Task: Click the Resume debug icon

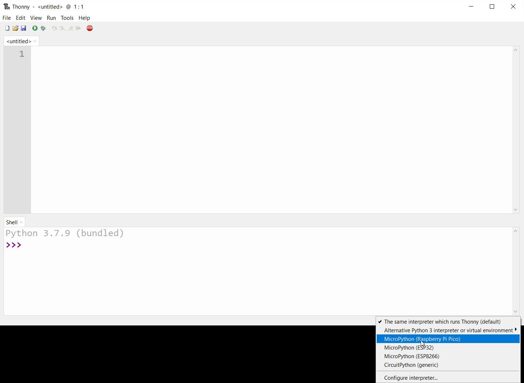Action: point(78,28)
